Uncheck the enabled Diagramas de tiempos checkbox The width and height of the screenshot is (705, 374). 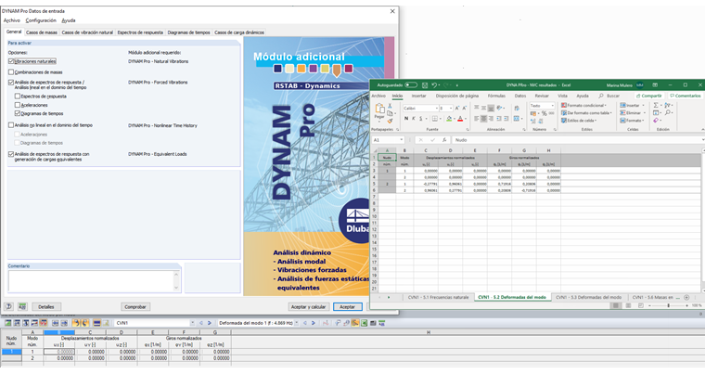coord(18,113)
